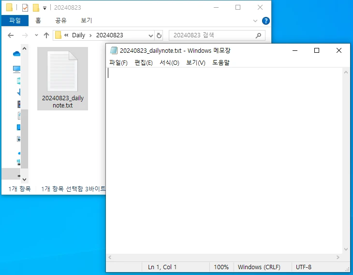Click the Explorer forward arrow
Viewport: 353px width, 275px height.
tap(25, 35)
